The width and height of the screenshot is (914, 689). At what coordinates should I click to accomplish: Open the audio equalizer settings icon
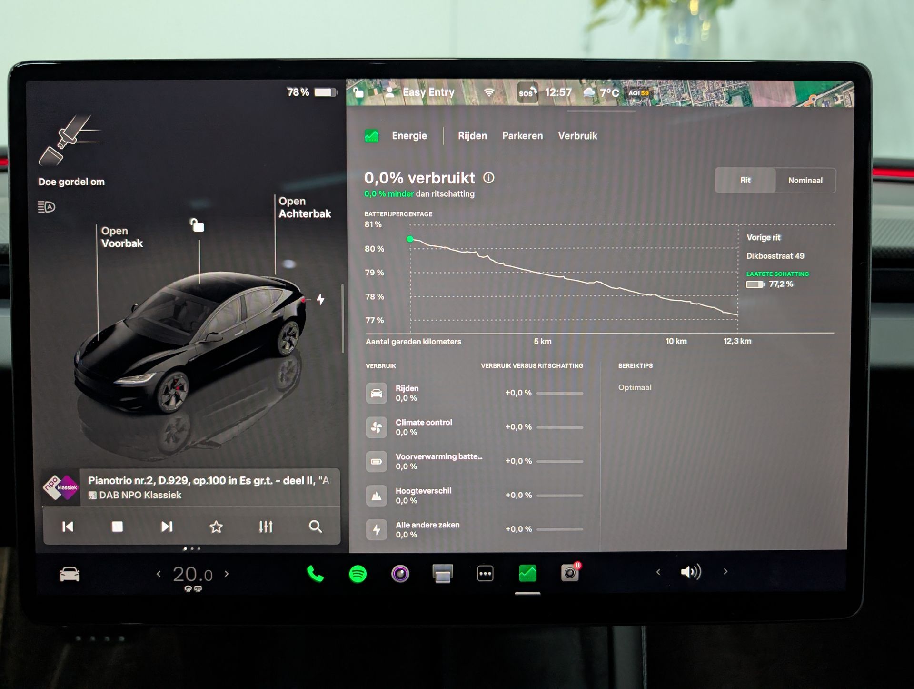pos(266,527)
